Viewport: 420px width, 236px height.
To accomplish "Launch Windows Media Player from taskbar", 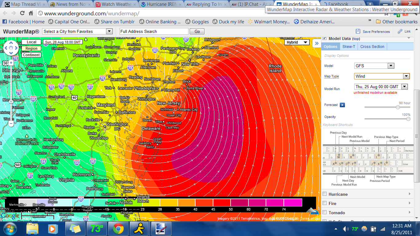I will click(53, 229).
